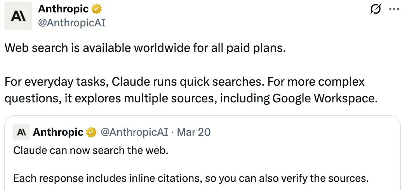Click the large Anthropic profile avatar
The height and width of the screenshot is (190, 407).
click(18, 16)
